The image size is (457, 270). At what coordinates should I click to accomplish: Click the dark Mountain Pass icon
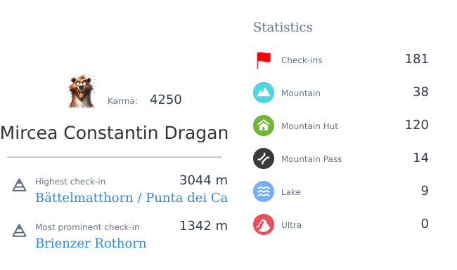tap(264, 158)
